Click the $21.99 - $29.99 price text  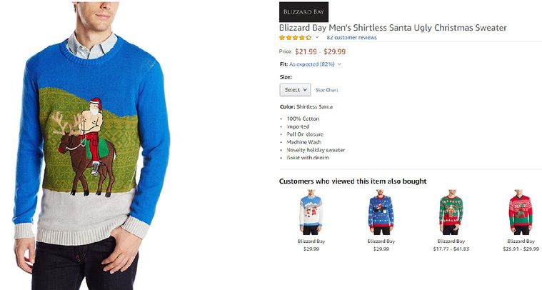point(320,51)
